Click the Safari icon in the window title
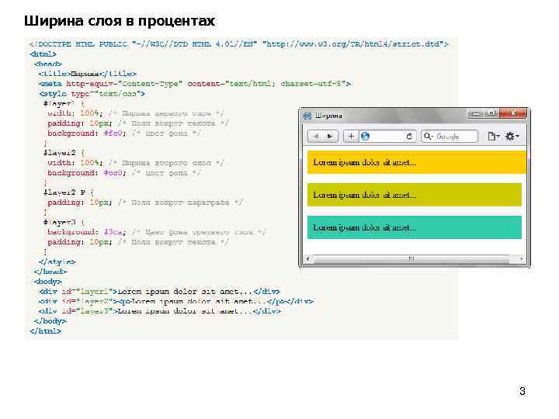Screen dimensions: 559x419 click(x=307, y=116)
